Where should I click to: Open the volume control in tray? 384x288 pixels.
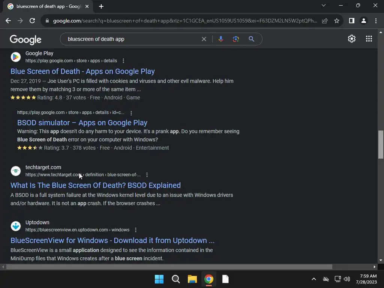347,279
